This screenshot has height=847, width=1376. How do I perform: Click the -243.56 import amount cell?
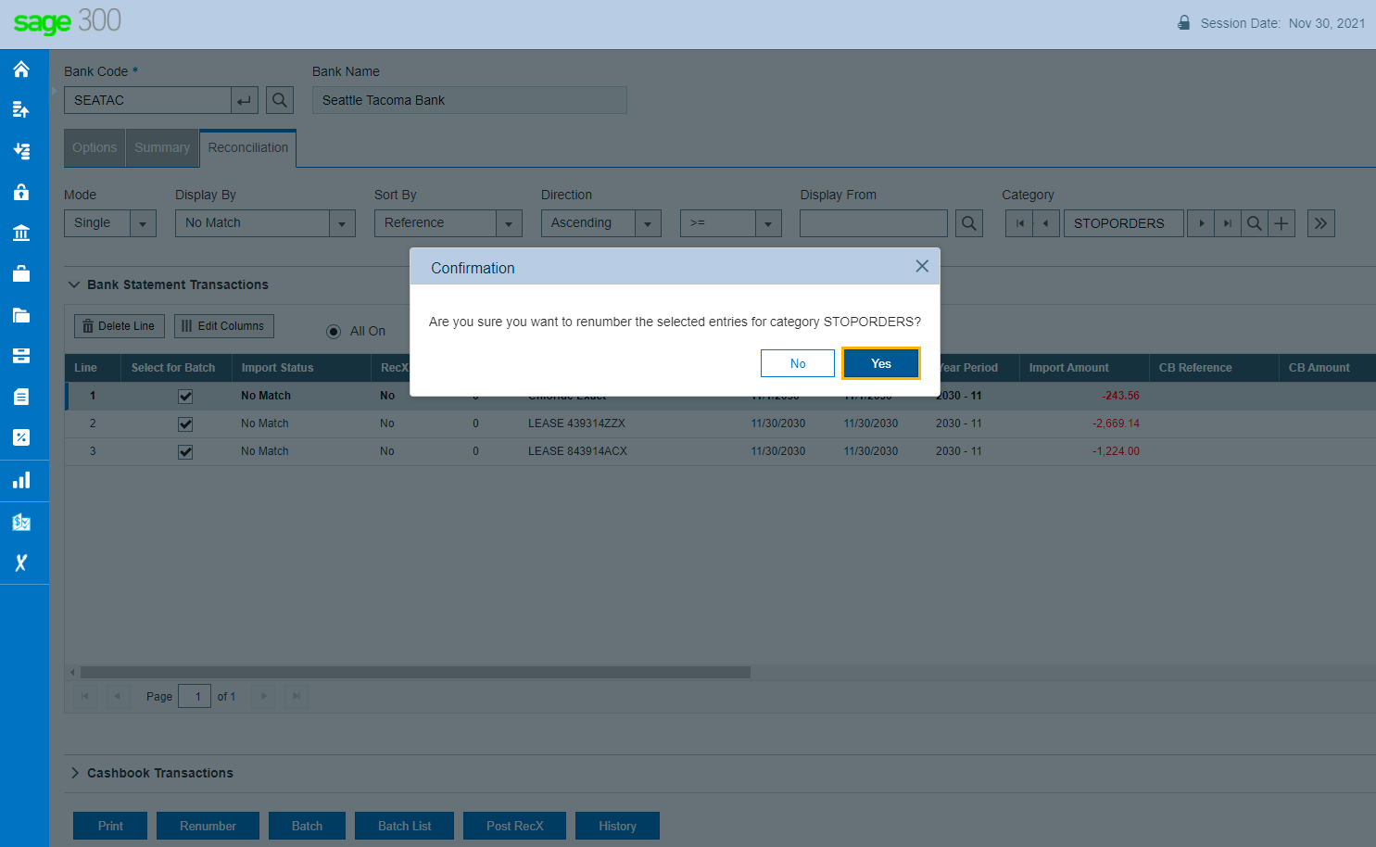[x=1121, y=396]
